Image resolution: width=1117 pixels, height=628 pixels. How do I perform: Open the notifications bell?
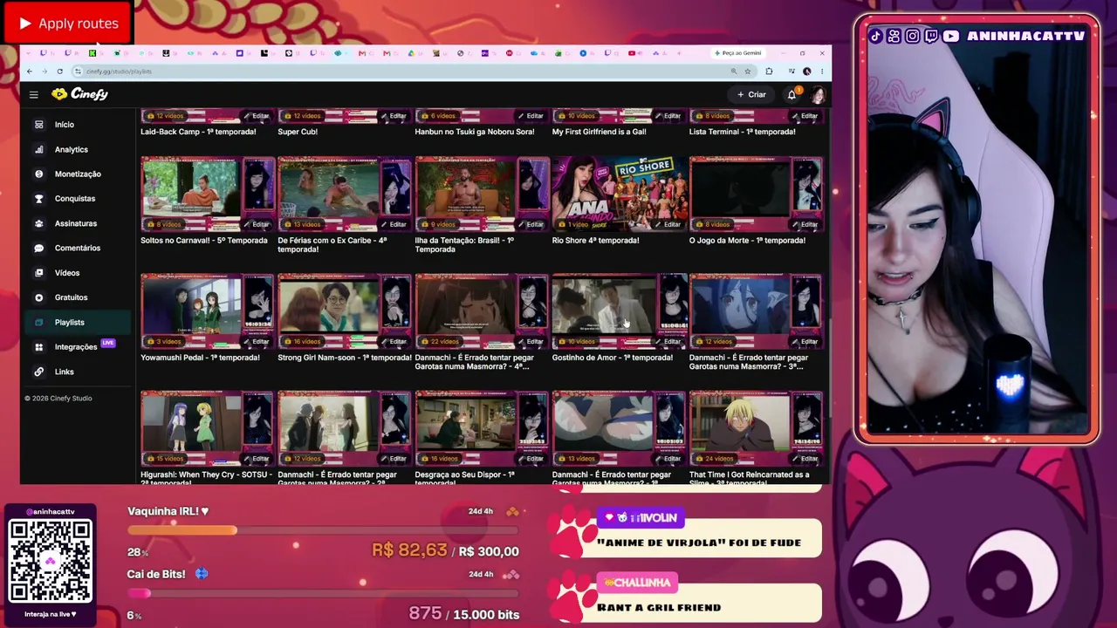coord(791,94)
